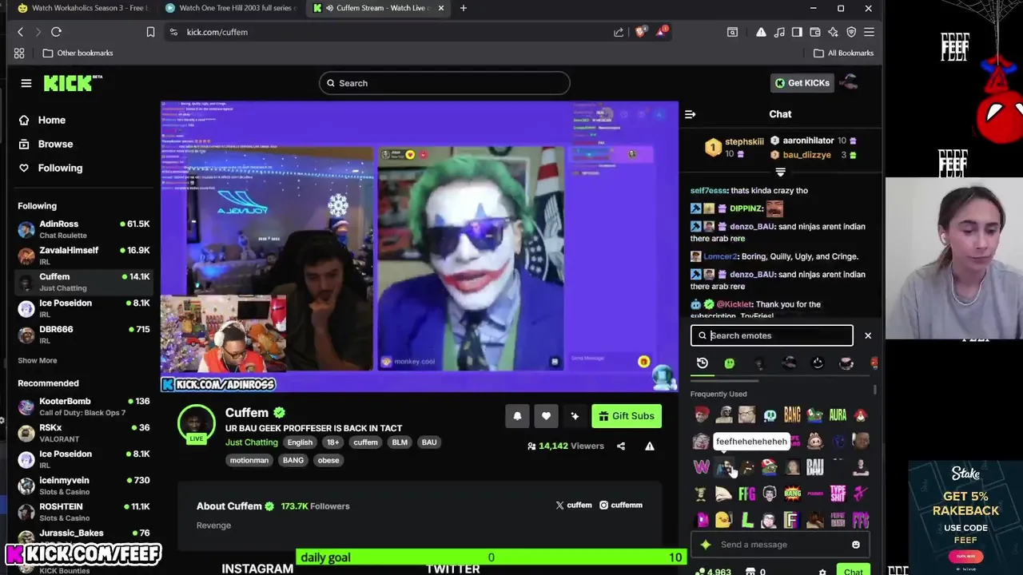The image size is (1023, 575).
Task: Pick the green L emote
Action: [x=746, y=521]
